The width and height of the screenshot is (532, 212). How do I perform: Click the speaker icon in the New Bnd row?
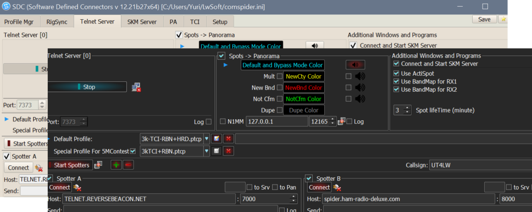360,88
